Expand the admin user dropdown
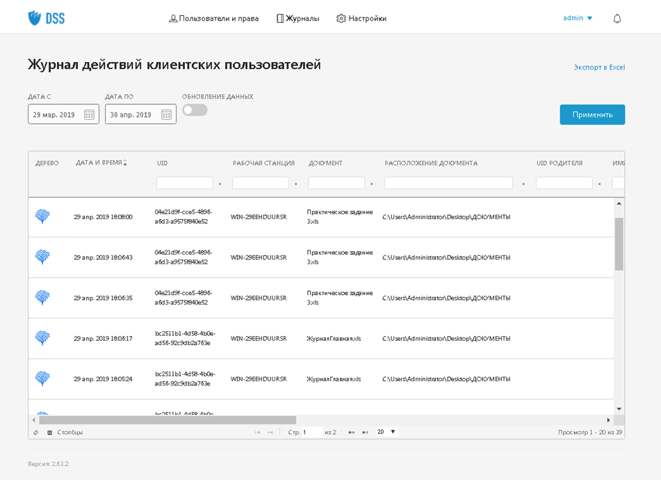 (x=578, y=18)
